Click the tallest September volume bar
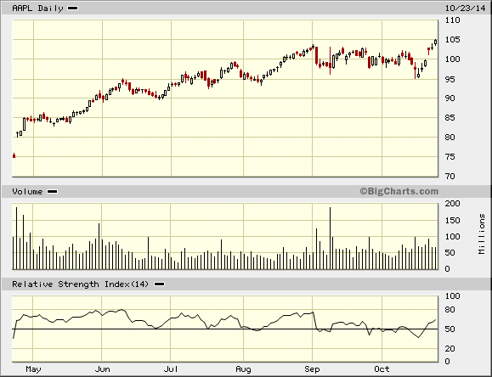Image resolution: width=492 pixels, height=377 pixels. click(x=330, y=238)
